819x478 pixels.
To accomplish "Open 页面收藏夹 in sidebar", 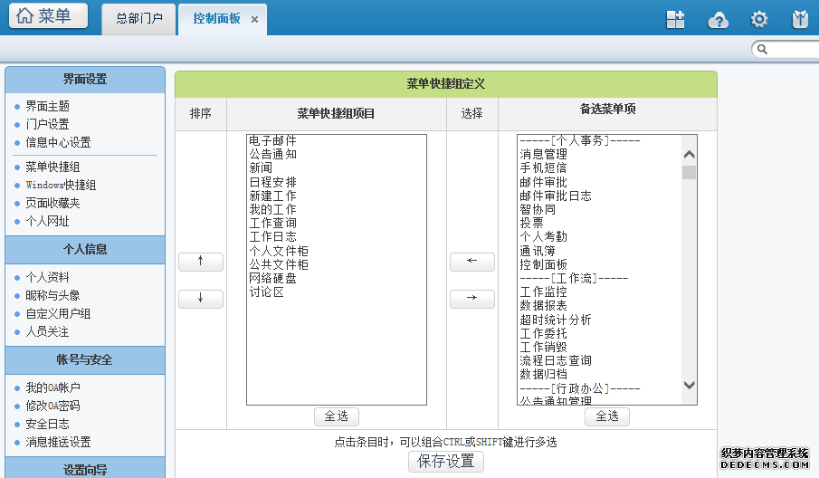I will pyautogui.click(x=52, y=203).
